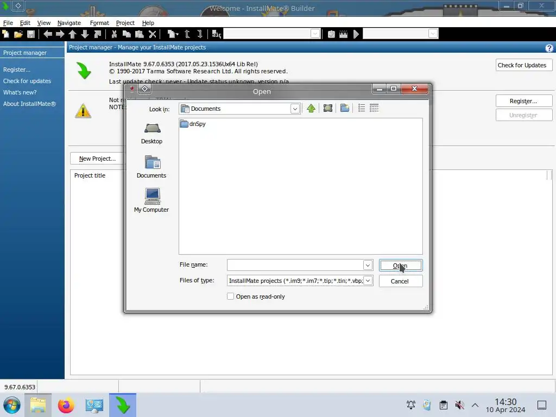Switch Open dialog to list view

click(x=361, y=108)
